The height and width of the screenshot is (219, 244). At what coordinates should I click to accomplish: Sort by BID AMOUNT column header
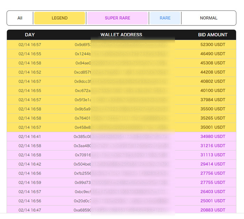(x=213, y=35)
